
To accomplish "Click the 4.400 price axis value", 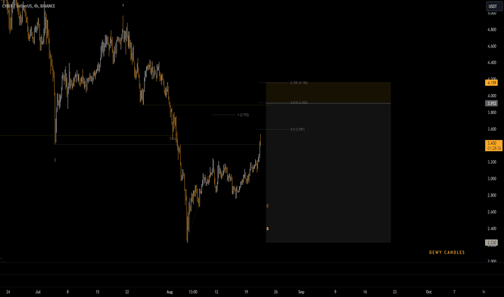I will [492, 63].
